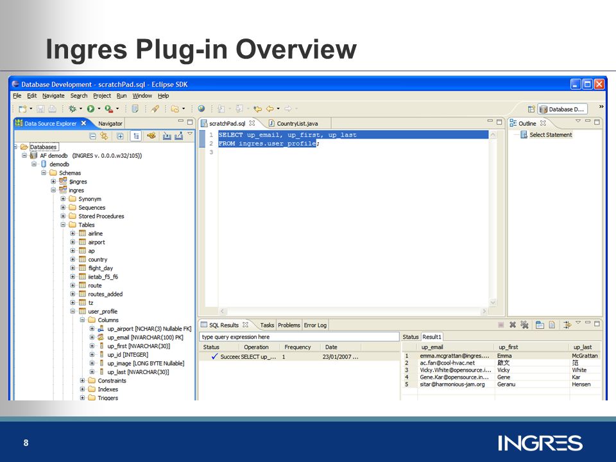Click the Debug bug icon
Screen dimensions: 616x462
point(73,109)
